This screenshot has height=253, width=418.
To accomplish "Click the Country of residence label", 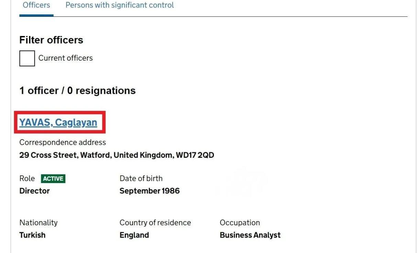I will tap(155, 223).
